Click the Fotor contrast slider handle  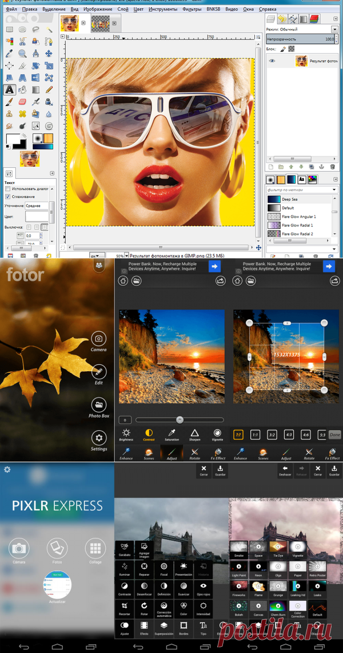click(x=180, y=420)
